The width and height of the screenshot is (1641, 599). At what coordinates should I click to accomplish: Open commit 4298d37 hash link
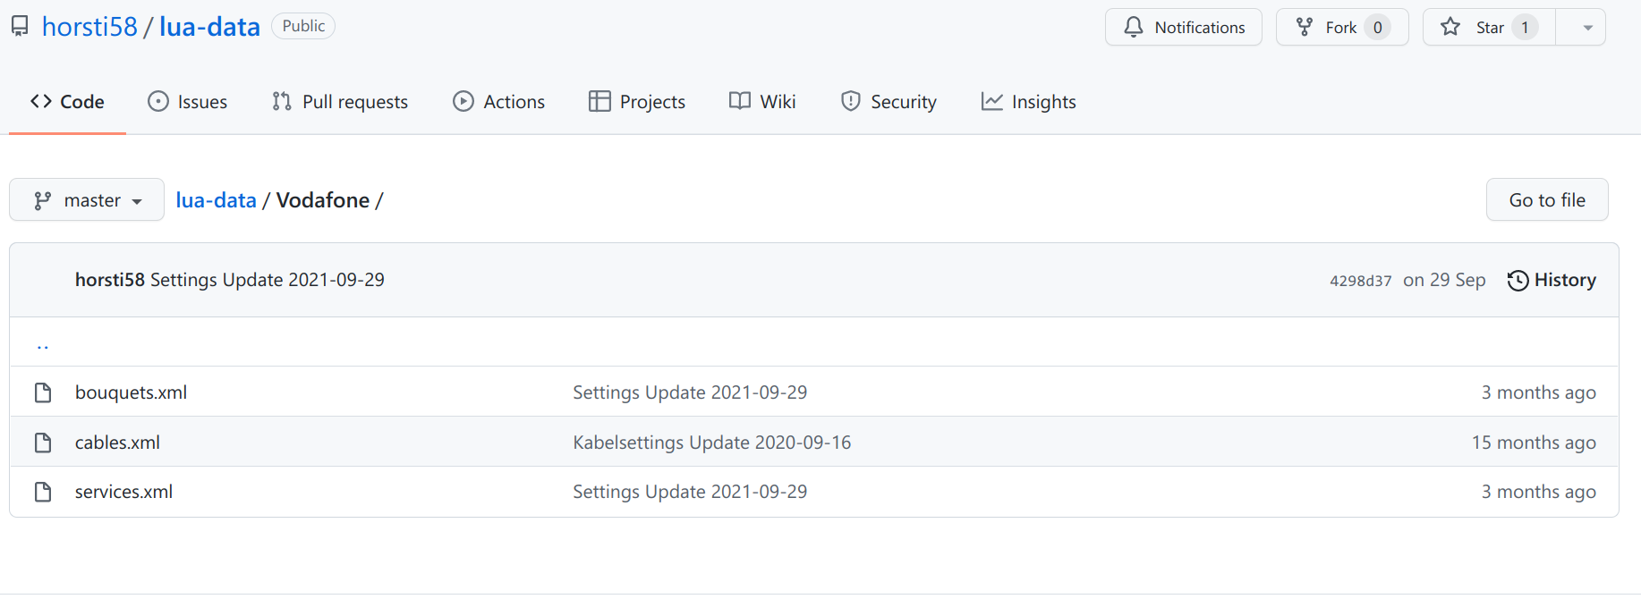click(1360, 281)
